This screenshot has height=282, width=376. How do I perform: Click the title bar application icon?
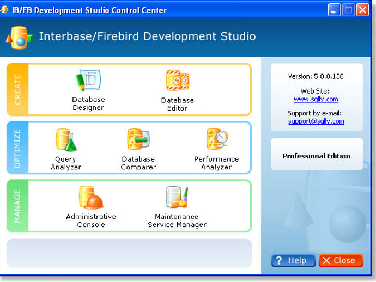[4, 10]
